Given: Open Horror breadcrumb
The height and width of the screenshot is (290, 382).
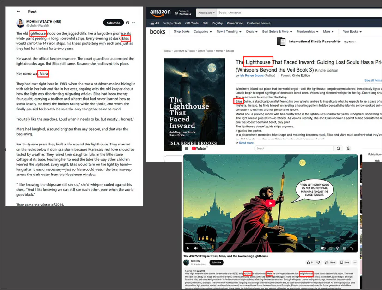Looking at the screenshot, I should click(x=219, y=51).
